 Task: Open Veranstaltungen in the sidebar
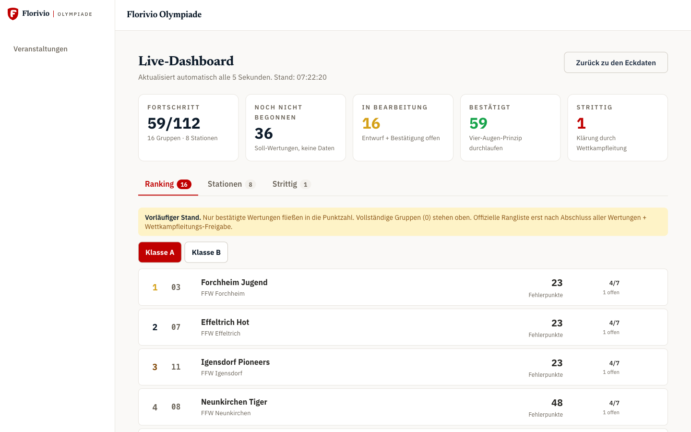(40, 49)
